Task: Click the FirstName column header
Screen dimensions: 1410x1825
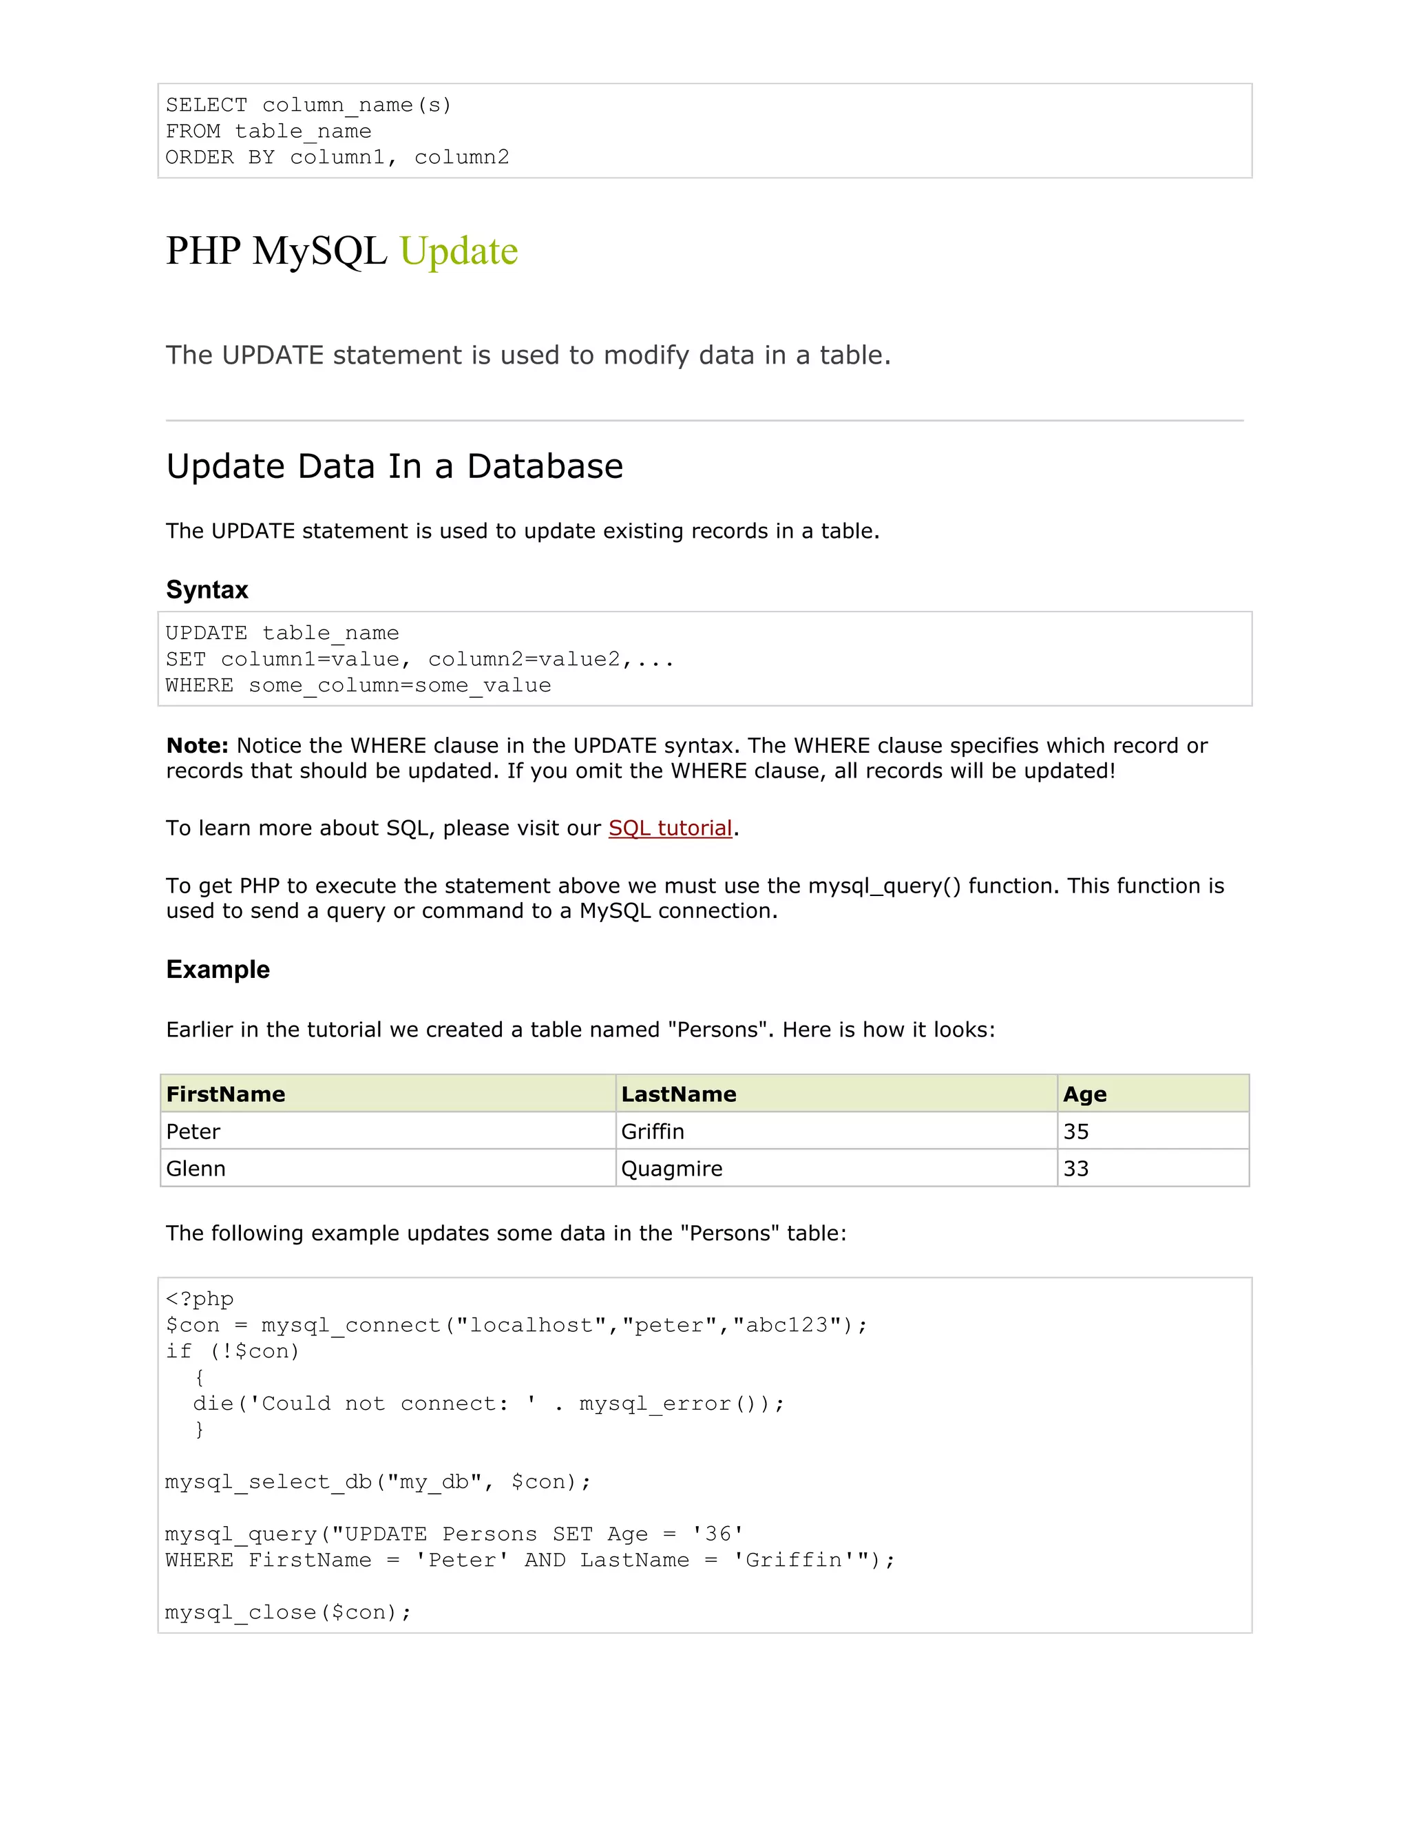Action: 226,1094
